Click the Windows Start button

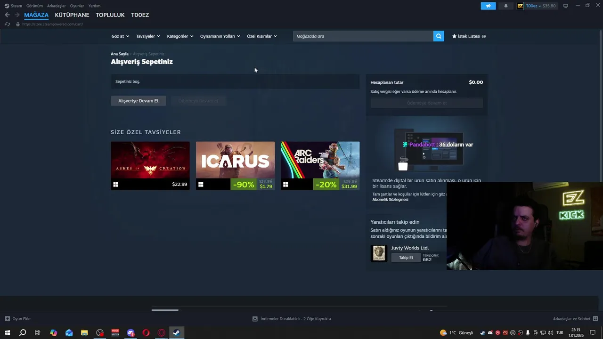click(7, 333)
